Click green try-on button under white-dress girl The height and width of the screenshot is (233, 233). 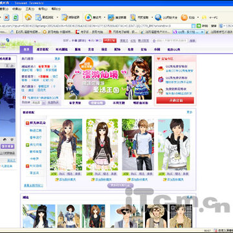click(54, 174)
